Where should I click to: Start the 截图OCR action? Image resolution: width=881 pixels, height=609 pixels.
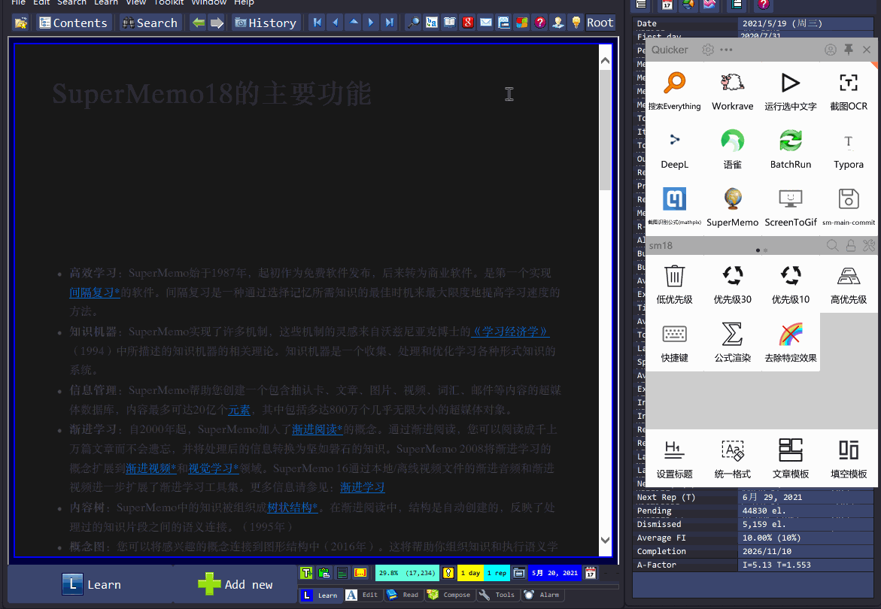click(x=849, y=91)
